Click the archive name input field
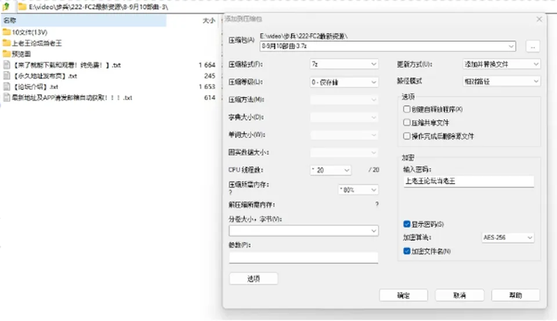This screenshot has height=321, width=557. coord(384,46)
